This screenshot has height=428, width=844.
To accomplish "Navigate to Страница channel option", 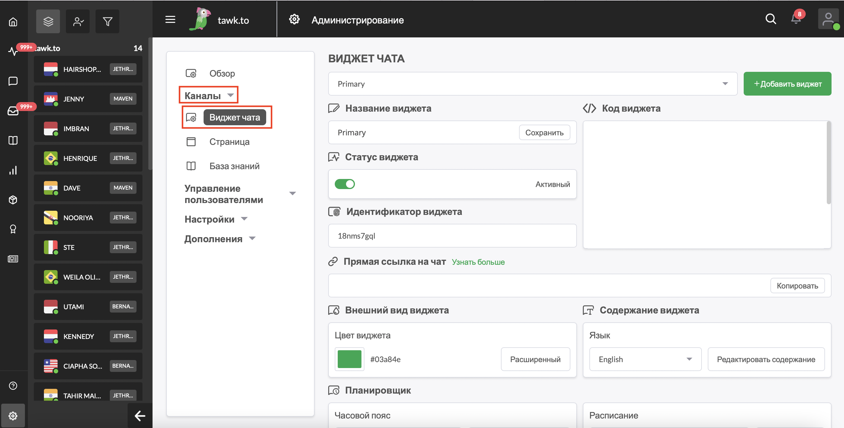I will 229,141.
